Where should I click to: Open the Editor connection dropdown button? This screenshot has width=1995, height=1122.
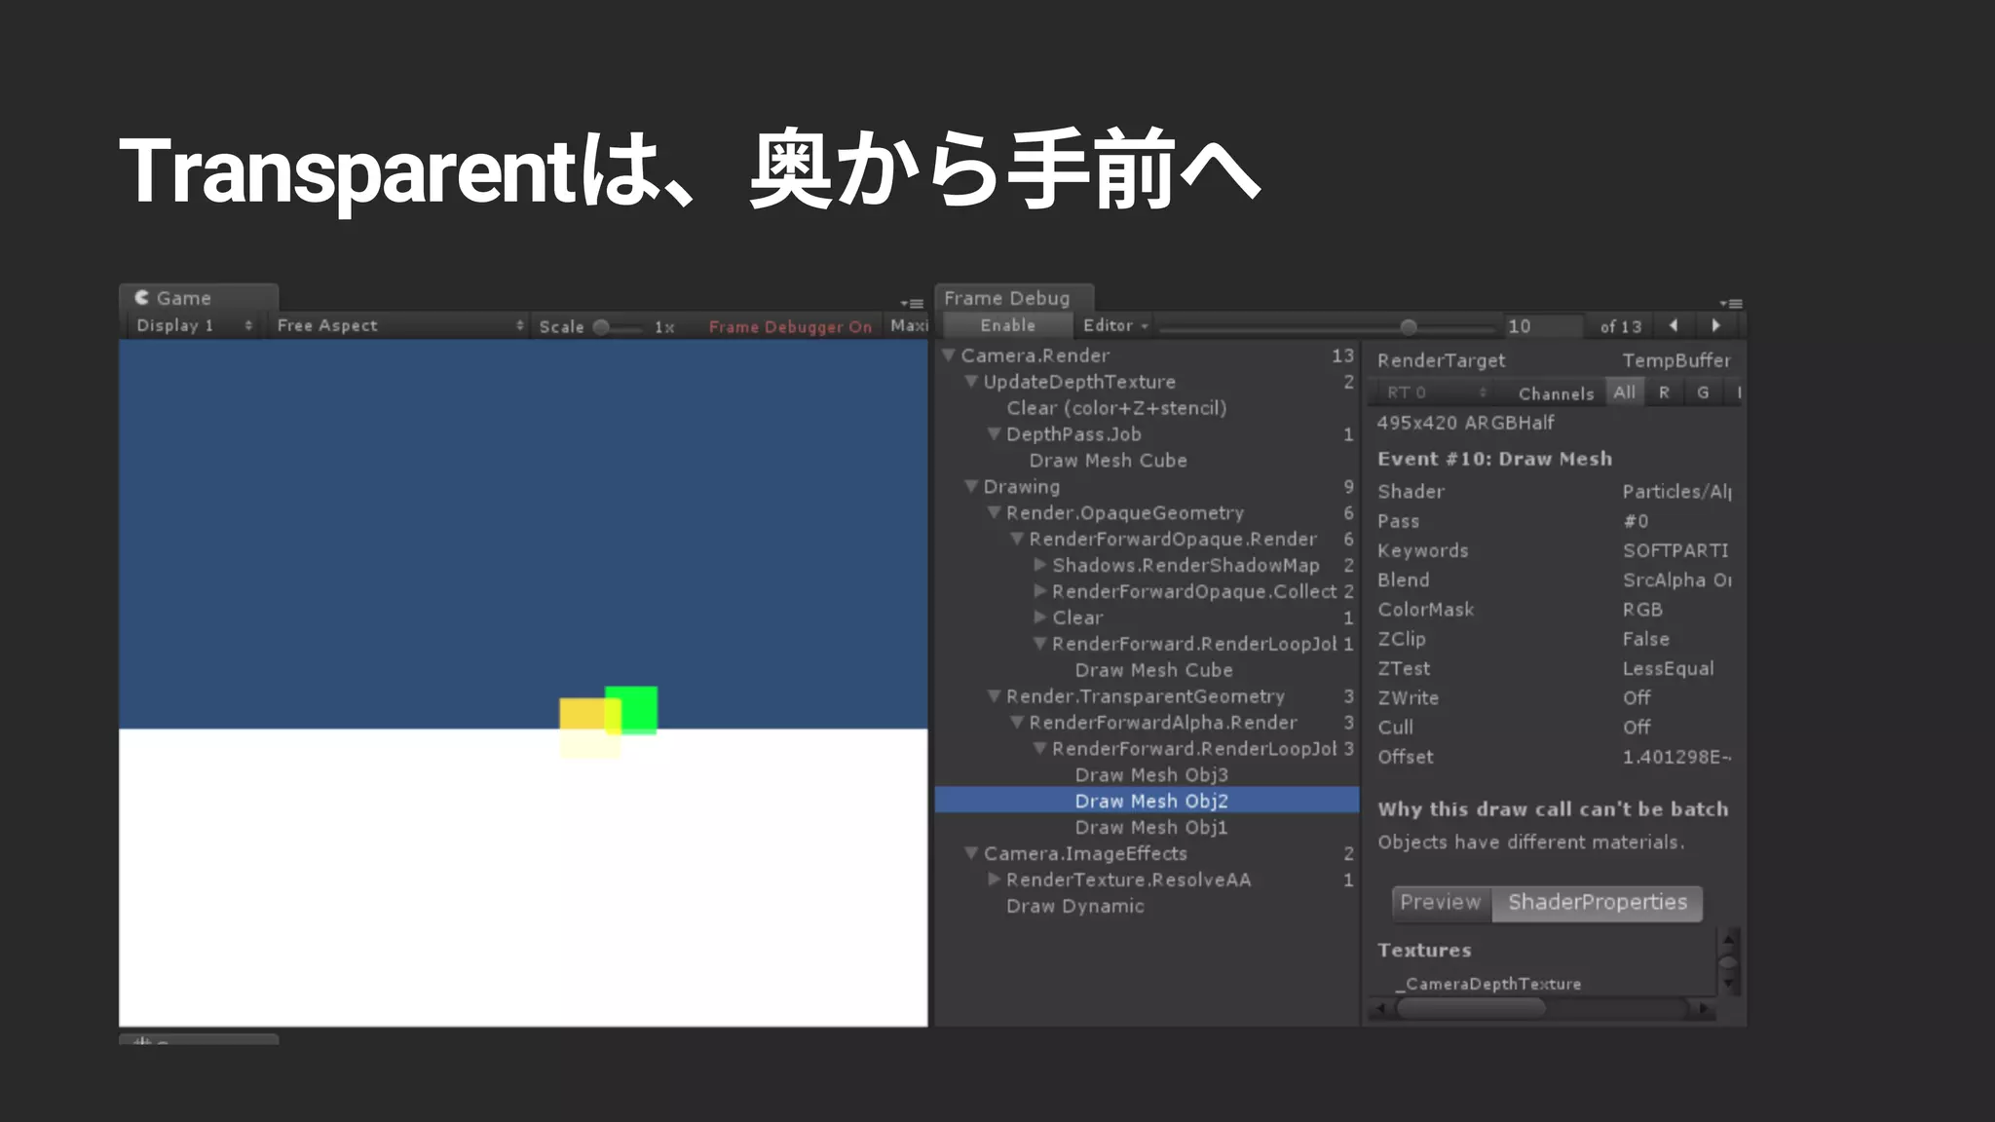tap(1115, 325)
